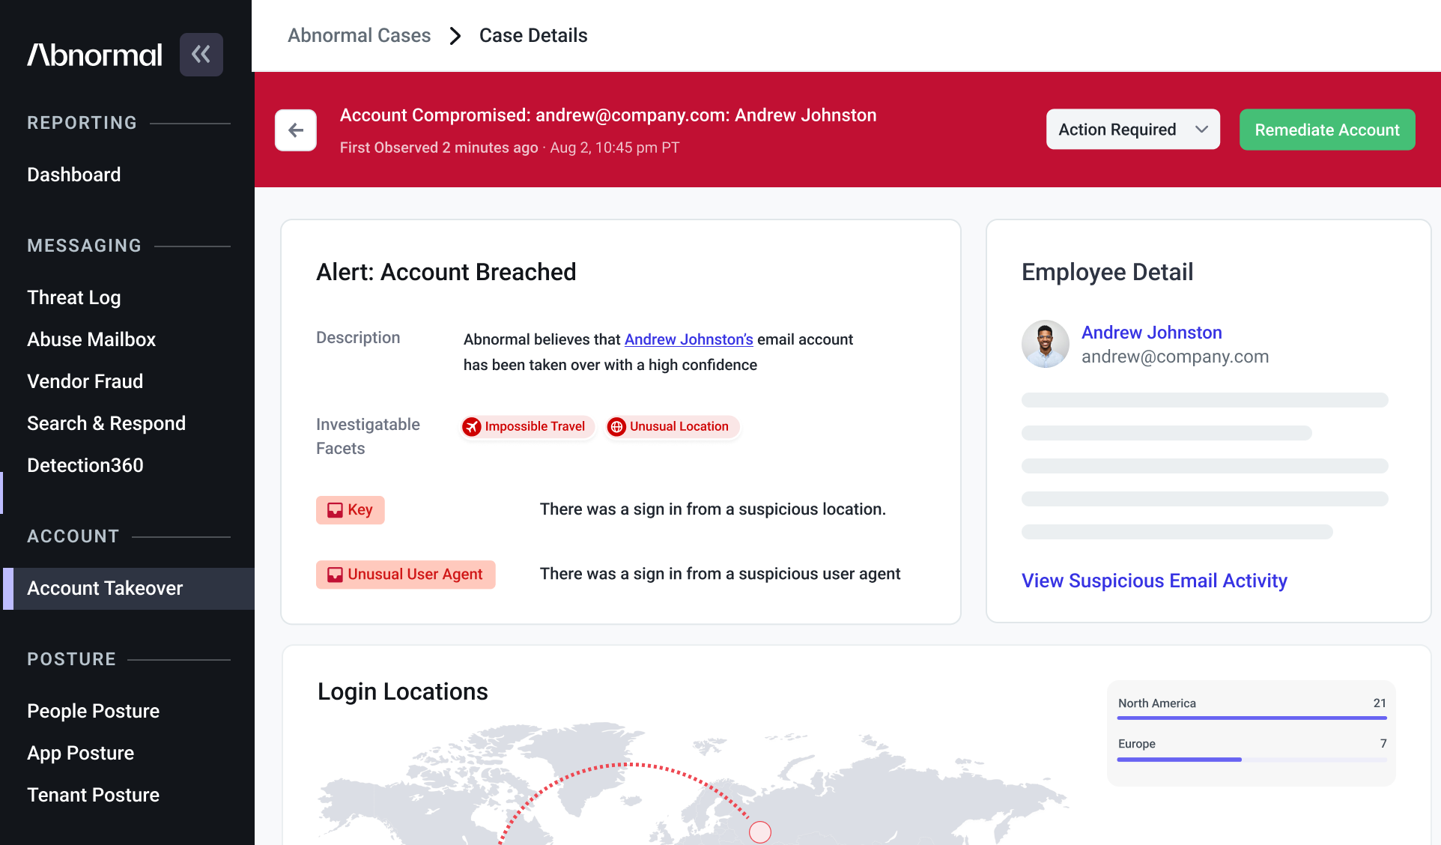Go back using the arrow button
Screen dimensions: 1441x845
pos(296,130)
